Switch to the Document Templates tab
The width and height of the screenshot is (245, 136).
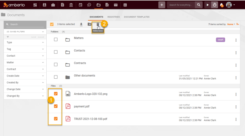[137, 17]
